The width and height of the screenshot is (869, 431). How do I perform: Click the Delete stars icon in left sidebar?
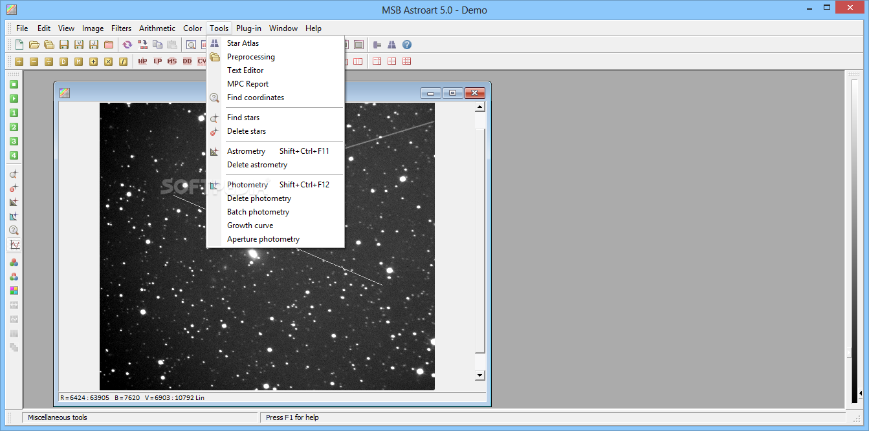click(14, 188)
